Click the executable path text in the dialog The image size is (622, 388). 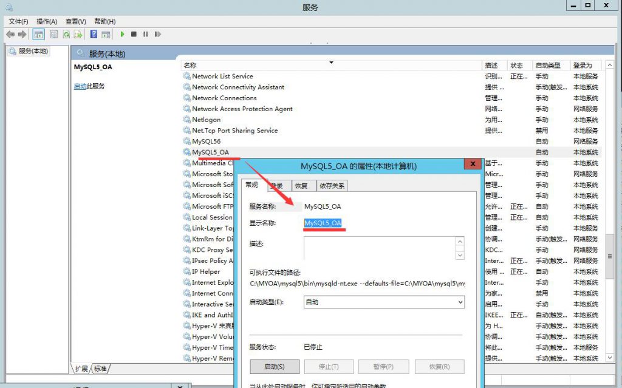tap(357, 284)
